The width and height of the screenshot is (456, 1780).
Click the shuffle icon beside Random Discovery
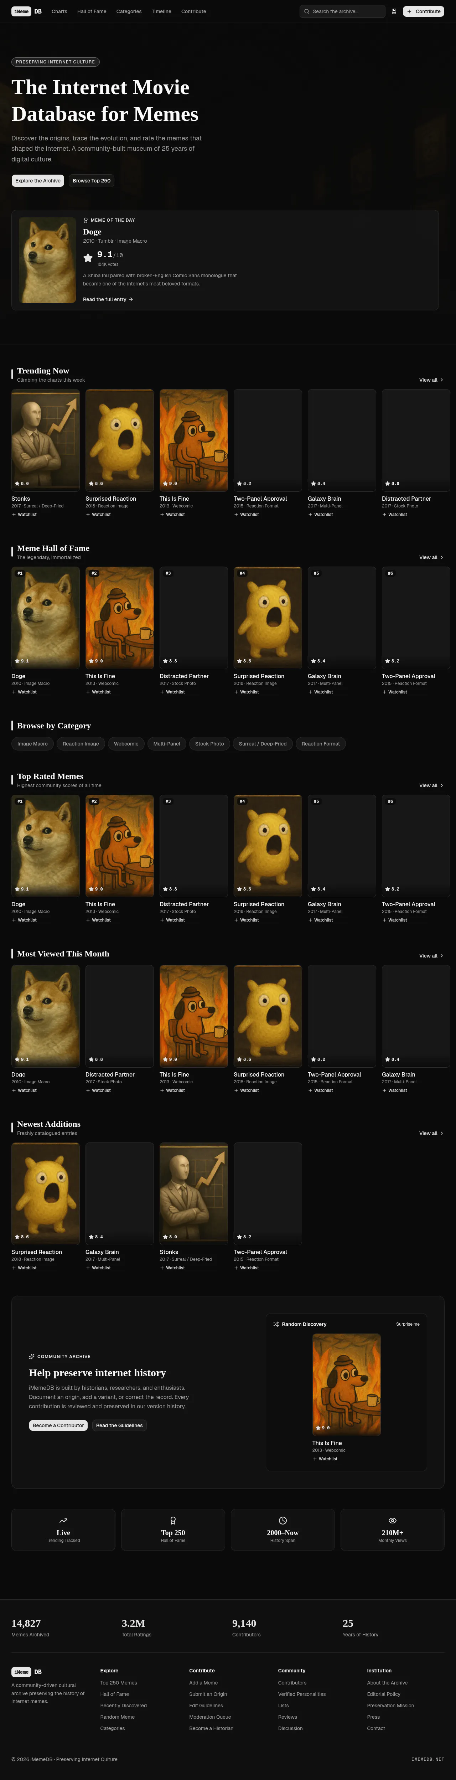pyautogui.click(x=276, y=1324)
